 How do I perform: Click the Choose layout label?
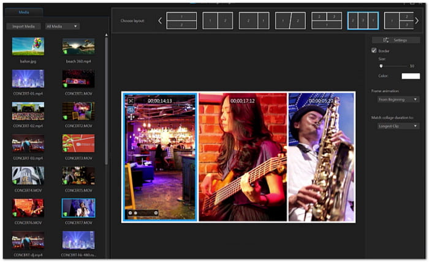pos(132,21)
